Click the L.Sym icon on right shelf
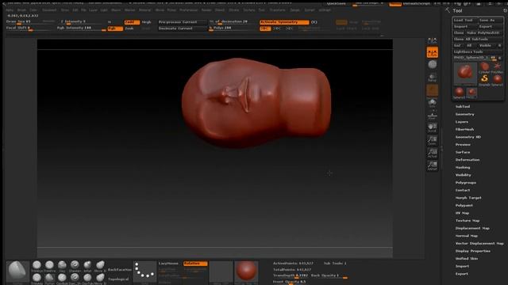Image resolution: width=508 pixels, height=285 pixels. pyautogui.click(x=432, y=40)
